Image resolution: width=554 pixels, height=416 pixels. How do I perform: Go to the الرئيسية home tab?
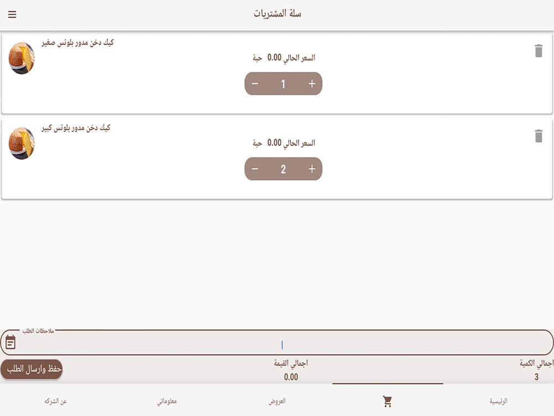[498, 401]
